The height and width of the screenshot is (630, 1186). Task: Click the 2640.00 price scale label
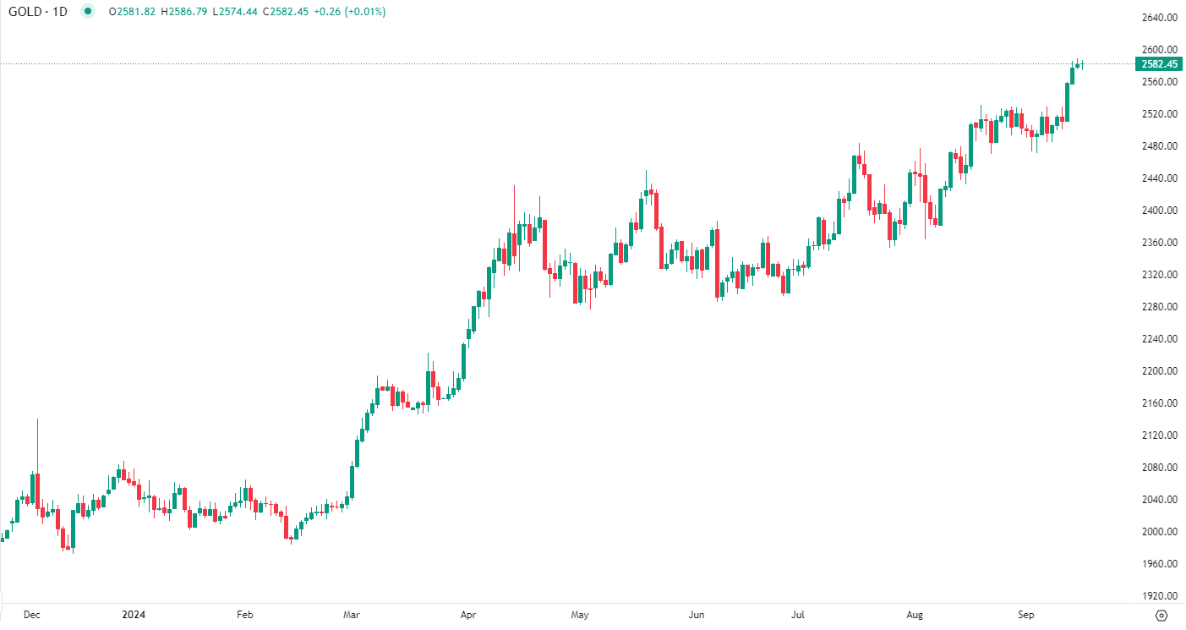point(1158,18)
